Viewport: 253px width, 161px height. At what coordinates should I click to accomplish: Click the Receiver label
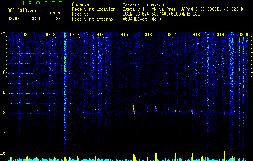82,14
